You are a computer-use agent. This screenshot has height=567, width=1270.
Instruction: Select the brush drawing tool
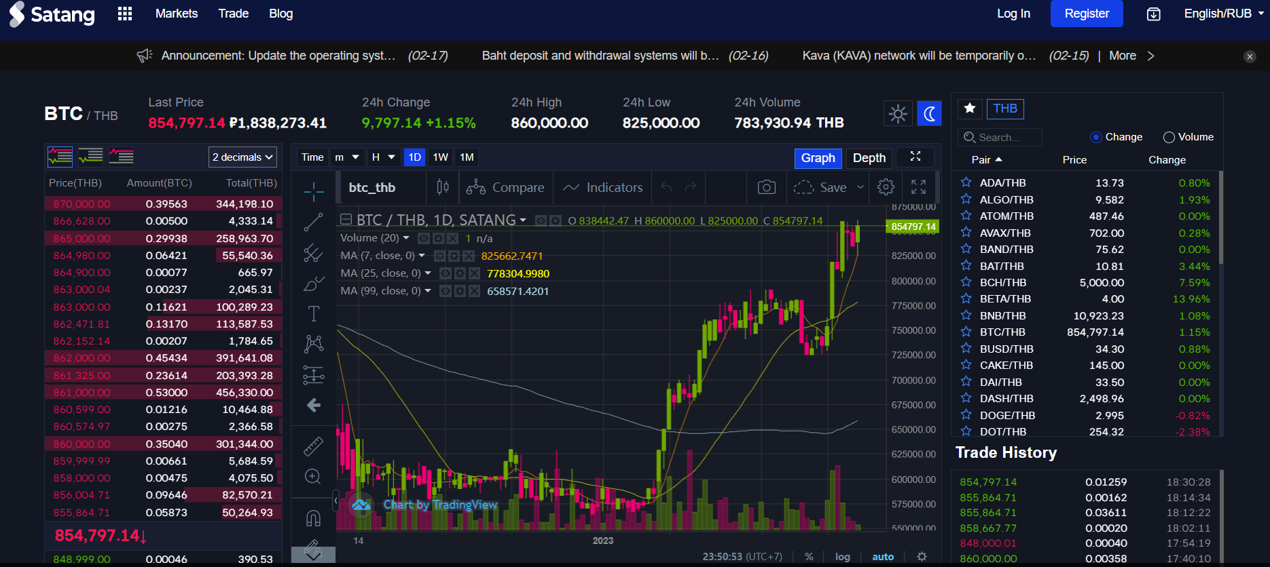[x=313, y=283]
